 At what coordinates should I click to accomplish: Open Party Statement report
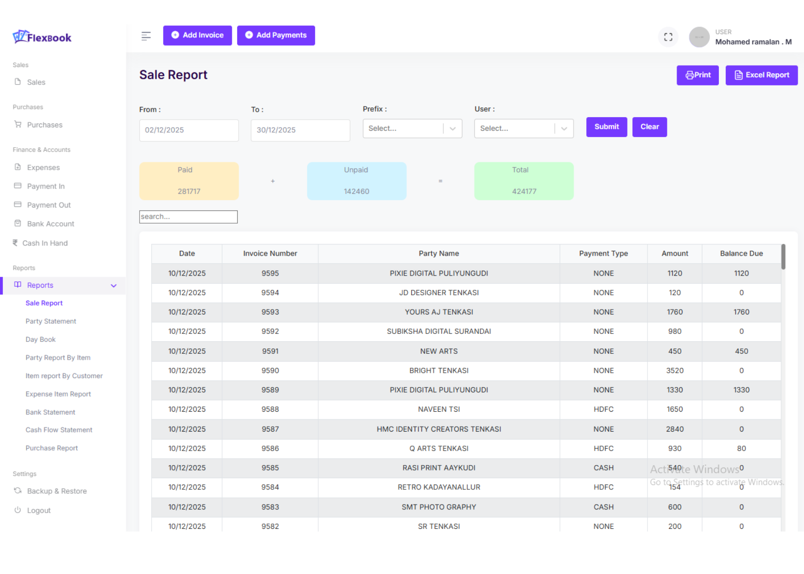point(51,321)
